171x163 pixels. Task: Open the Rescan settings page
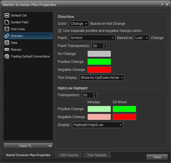tap(28, 49)
